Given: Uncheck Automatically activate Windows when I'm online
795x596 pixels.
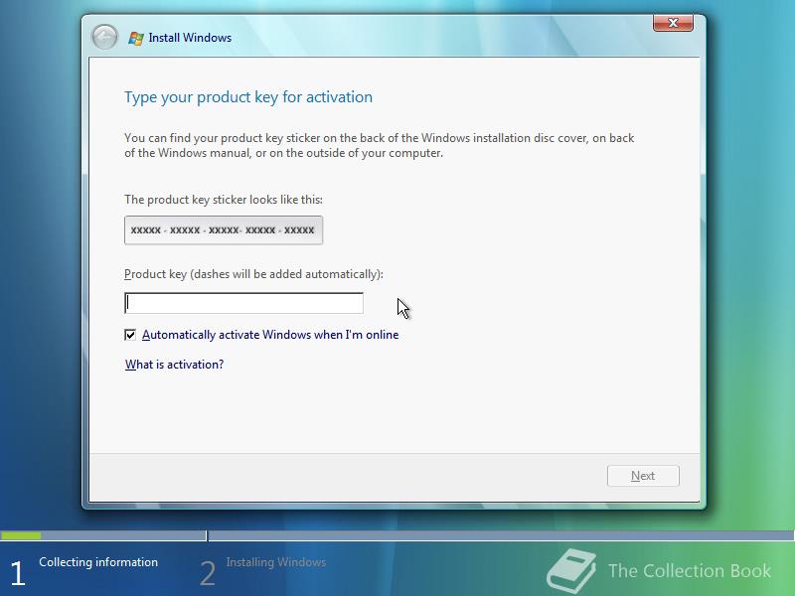Looking at the screenshot, I should (x=130, y=335).
